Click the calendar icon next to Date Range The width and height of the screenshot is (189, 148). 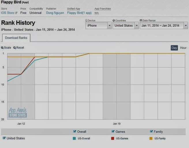[141, 20]
